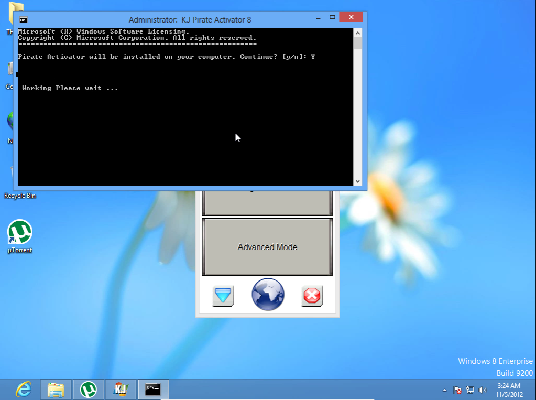Screen dimensions: 536x400
Task: Open the command prompt system menu icon
Action: click(23, 20)
